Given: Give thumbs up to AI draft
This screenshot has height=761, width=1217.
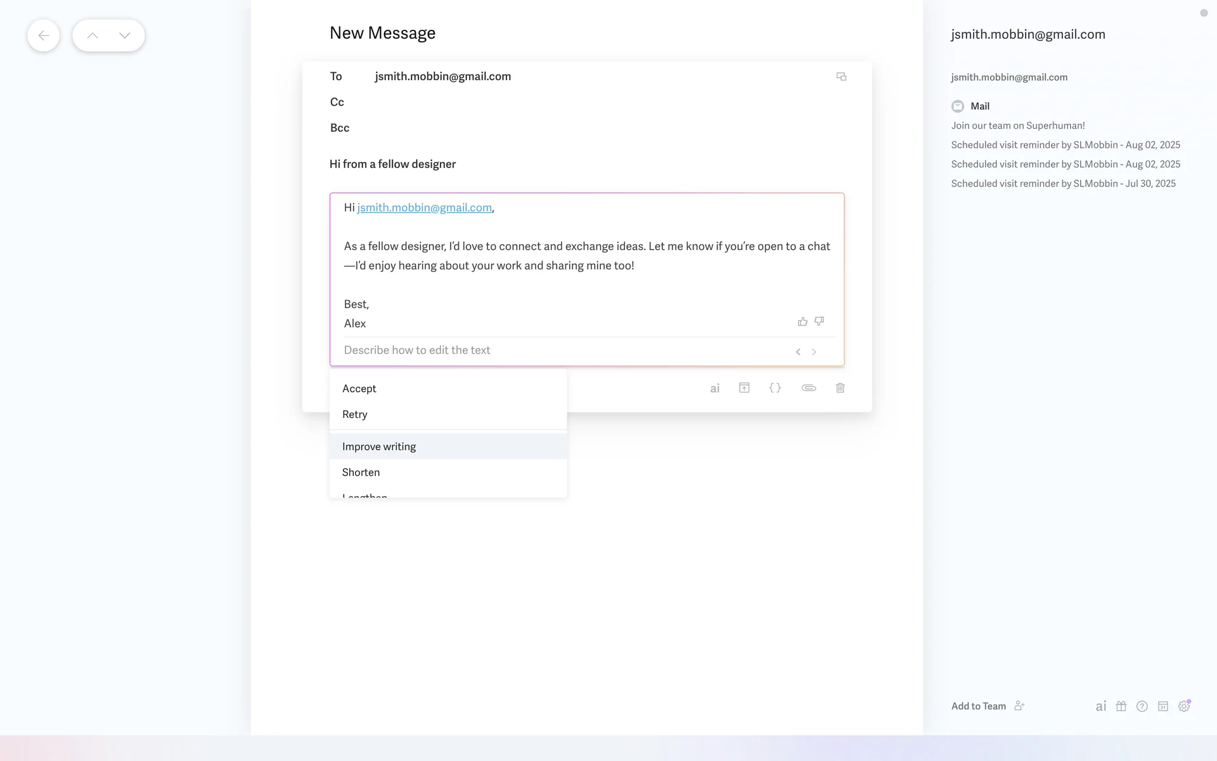Looking at the screenshot, I should tap(802, 322).
